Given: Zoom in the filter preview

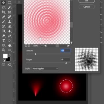Looking at the screenshot, I should (29, 46).
